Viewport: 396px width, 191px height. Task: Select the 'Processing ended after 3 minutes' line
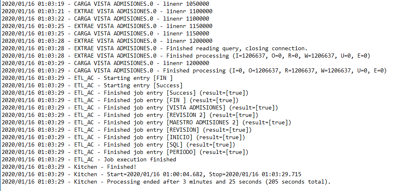[x=166, y=182]
